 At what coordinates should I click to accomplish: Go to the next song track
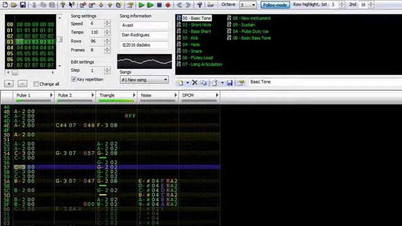(x=188, y=4)
